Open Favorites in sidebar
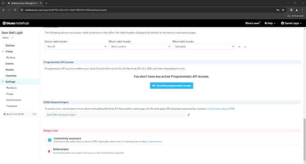Screen dimensions: 306x164 point(11,76)
